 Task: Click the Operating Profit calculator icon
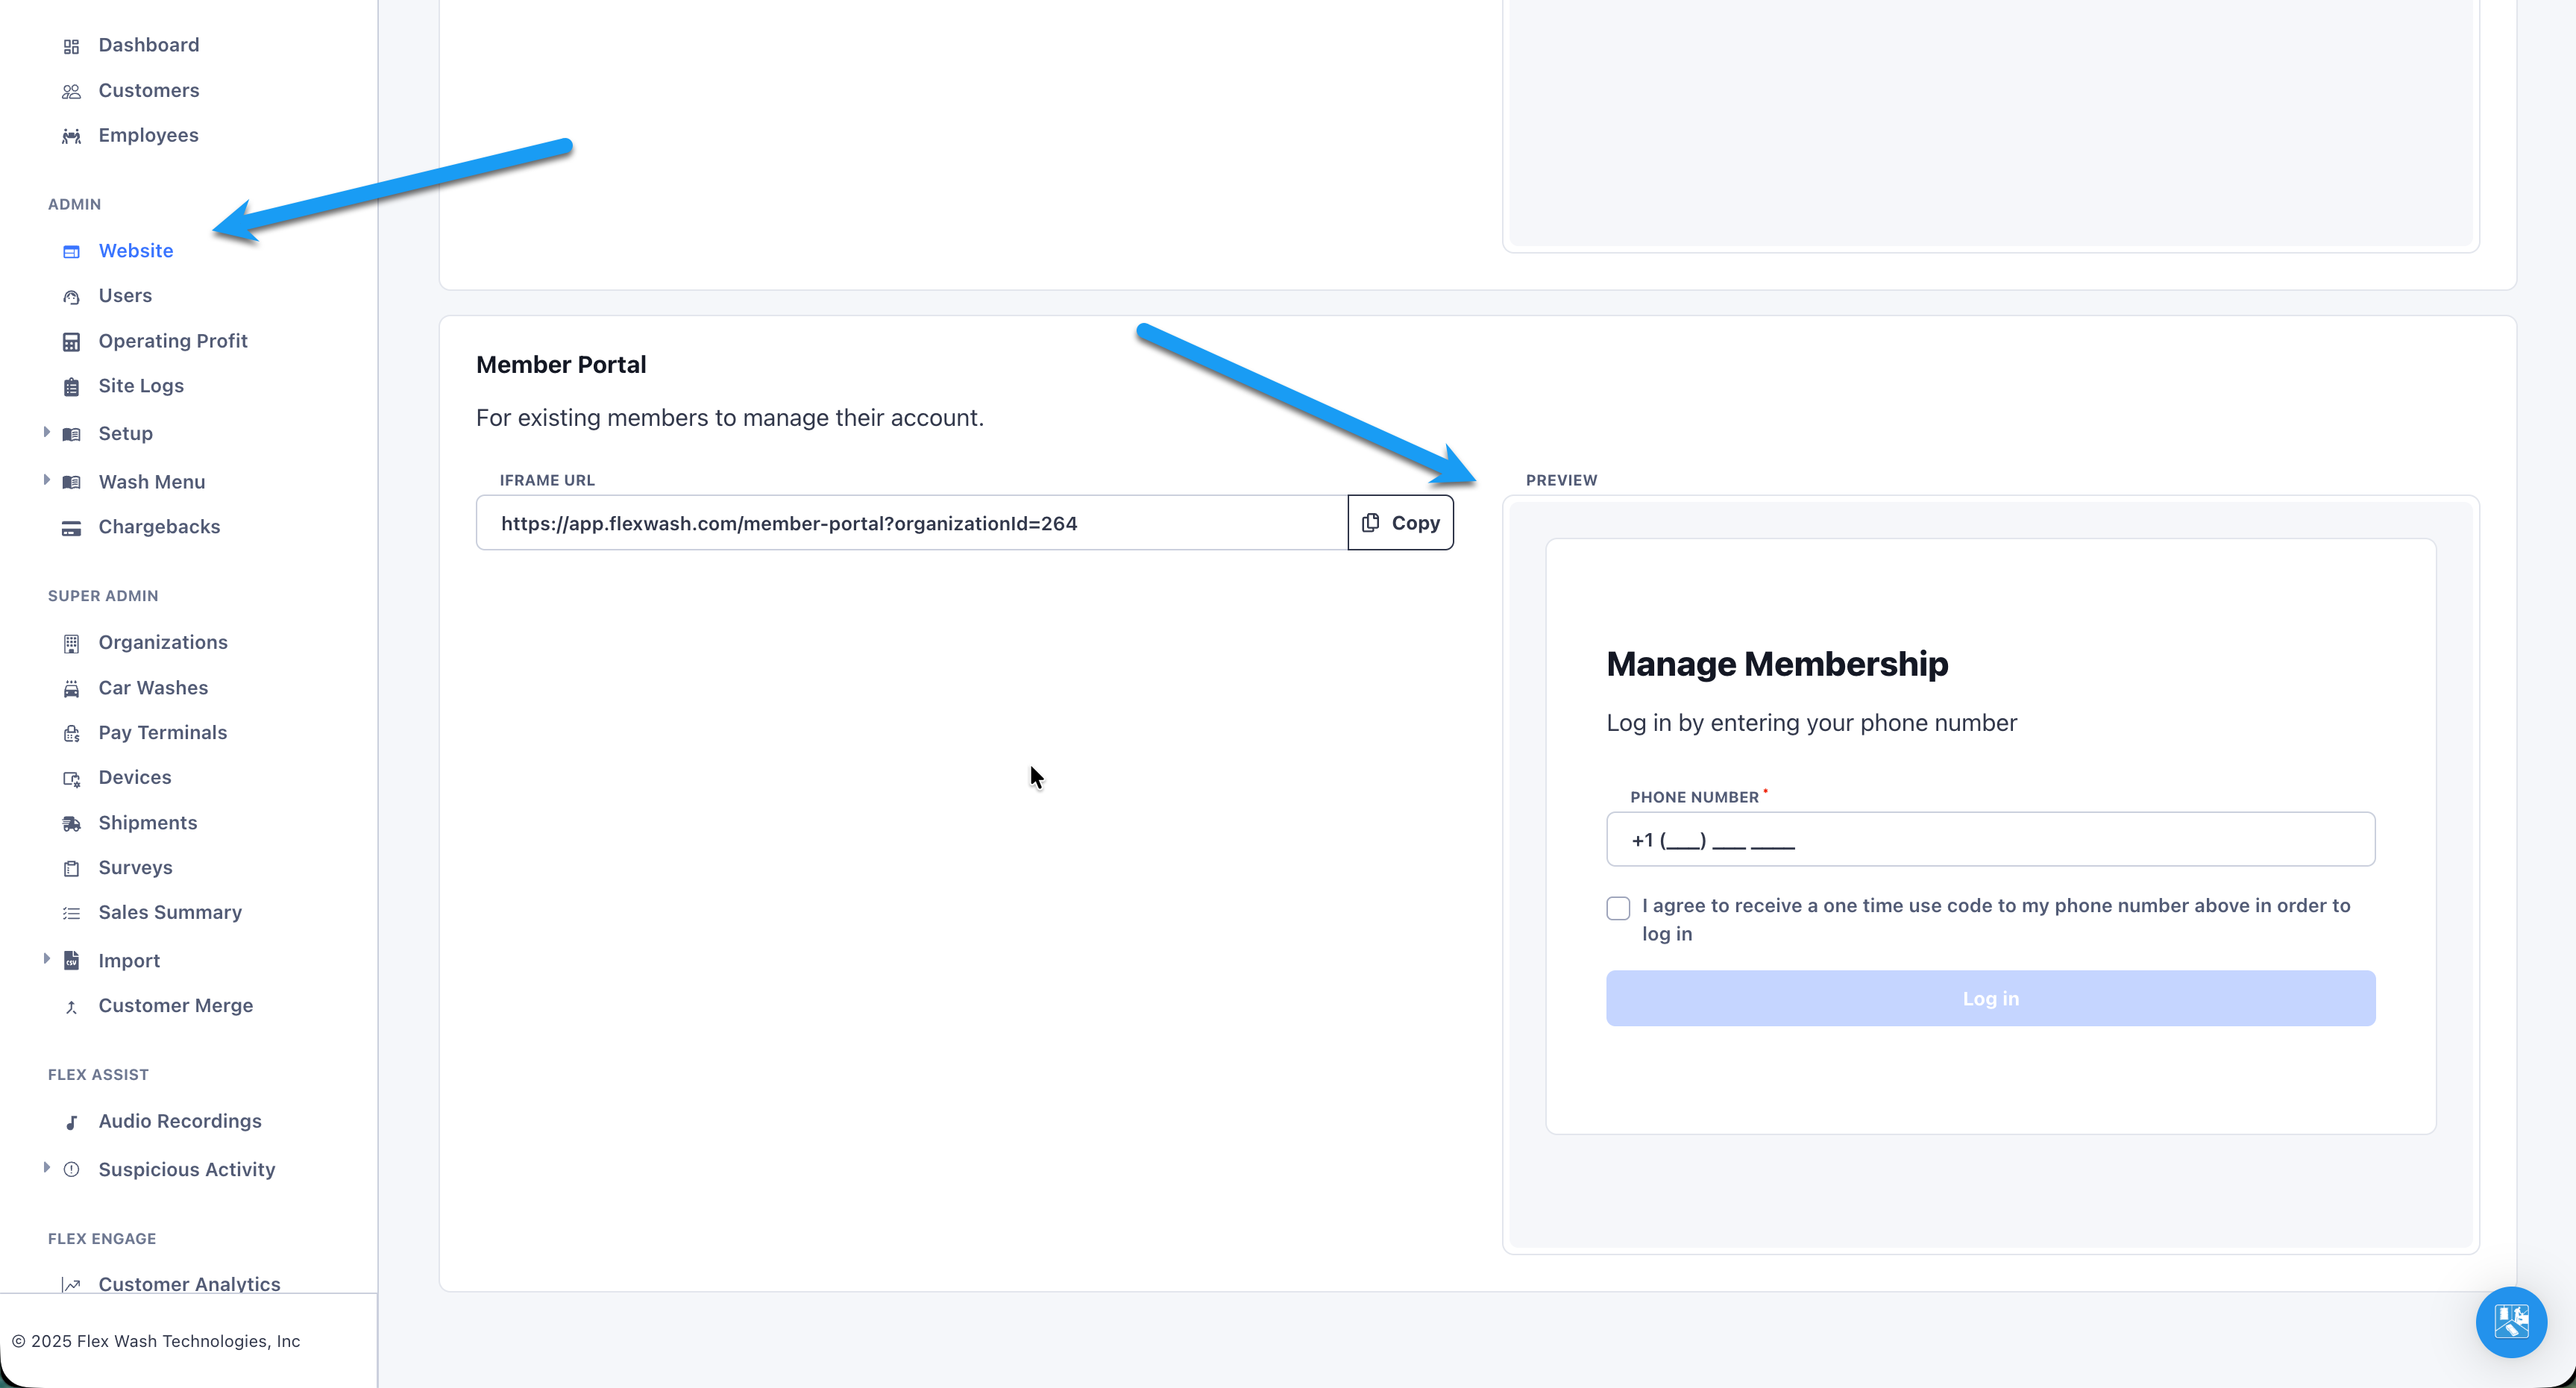(71, 342)
